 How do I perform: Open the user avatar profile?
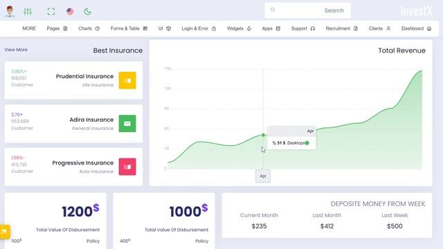[10, 12]
